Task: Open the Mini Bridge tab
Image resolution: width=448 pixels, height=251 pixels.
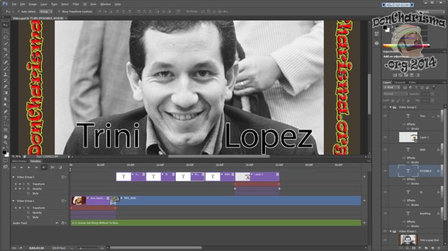Action: pyautogui.click(x=20, y=160)
